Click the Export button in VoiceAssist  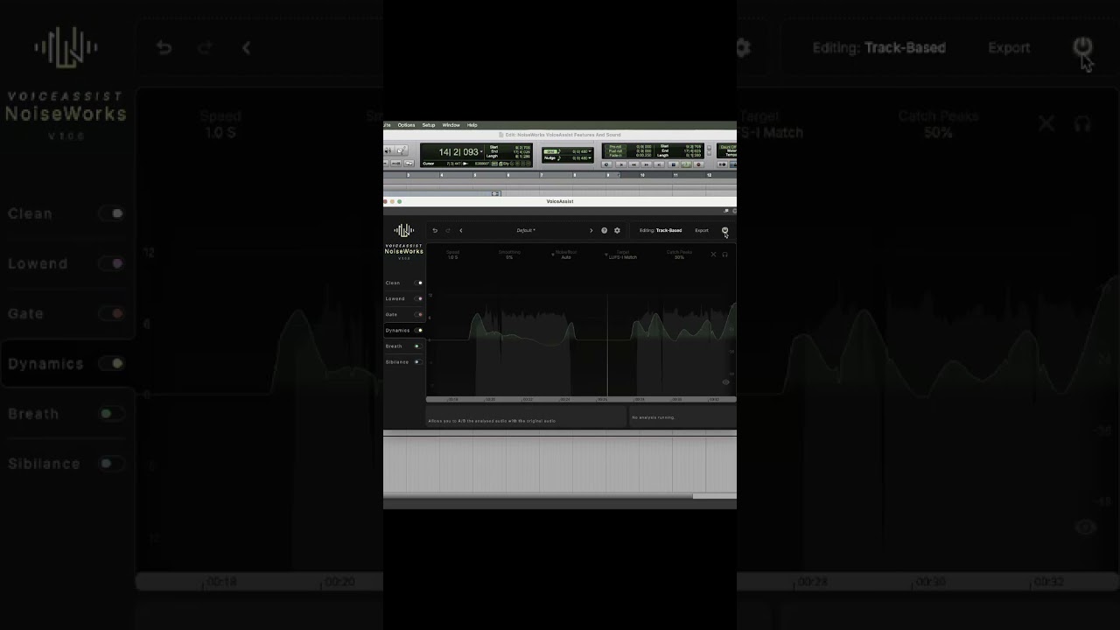(x=702, y=231)
